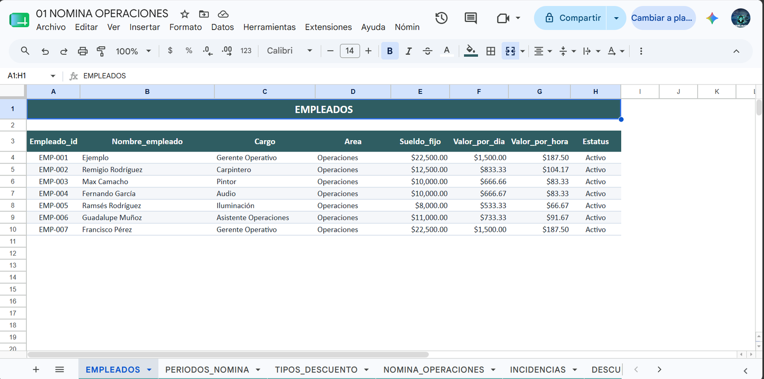Switch to TIPOS_DESCUENTO sheet tab

tap(316, 369)
